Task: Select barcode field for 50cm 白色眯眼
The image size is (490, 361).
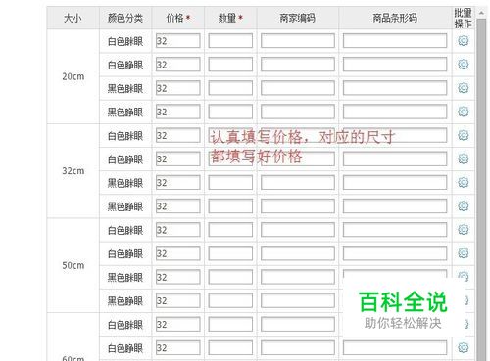Action: 395,230
